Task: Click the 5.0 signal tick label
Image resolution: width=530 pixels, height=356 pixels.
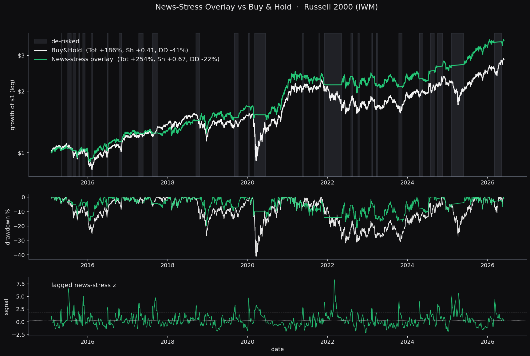Action: [20, 297]
